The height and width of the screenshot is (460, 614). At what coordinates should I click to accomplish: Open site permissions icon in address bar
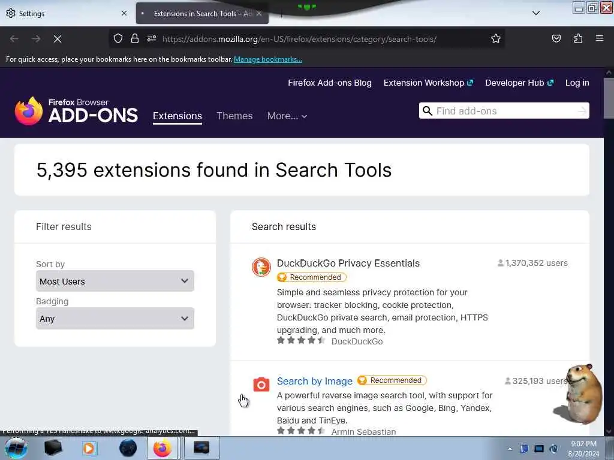pos(152,39)
